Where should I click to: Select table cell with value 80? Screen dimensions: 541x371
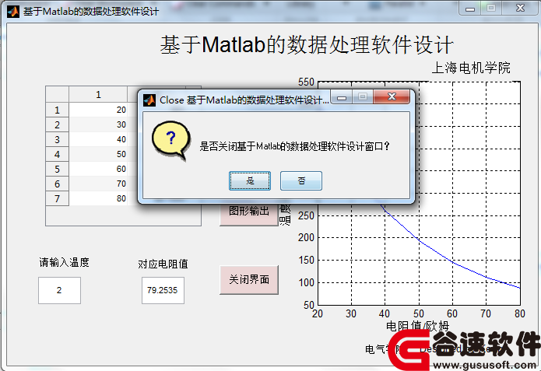point(98,198)
